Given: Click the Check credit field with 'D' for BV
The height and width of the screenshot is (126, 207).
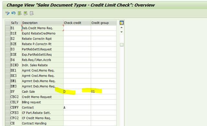Looking at the screenshot, I should point(77,92).
